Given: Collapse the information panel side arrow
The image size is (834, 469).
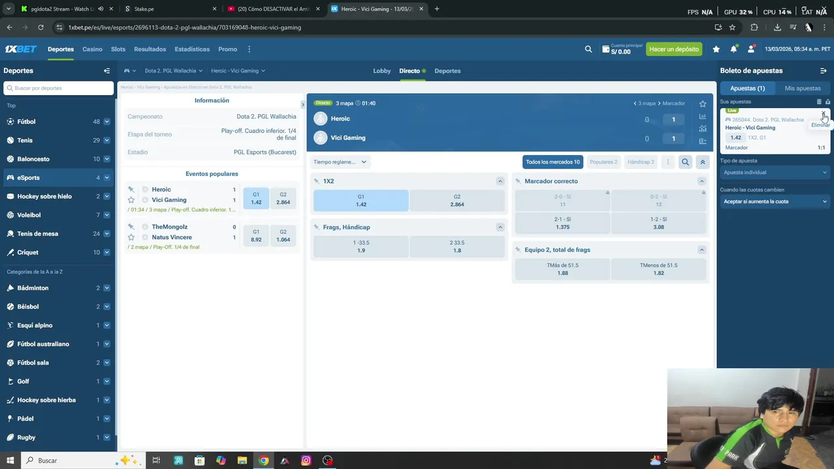Looking at the screenshot, I should pos(302,104).
